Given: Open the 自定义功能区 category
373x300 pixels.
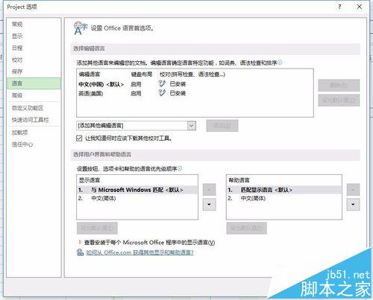Looking at the screenshot, I should point(28,108).
